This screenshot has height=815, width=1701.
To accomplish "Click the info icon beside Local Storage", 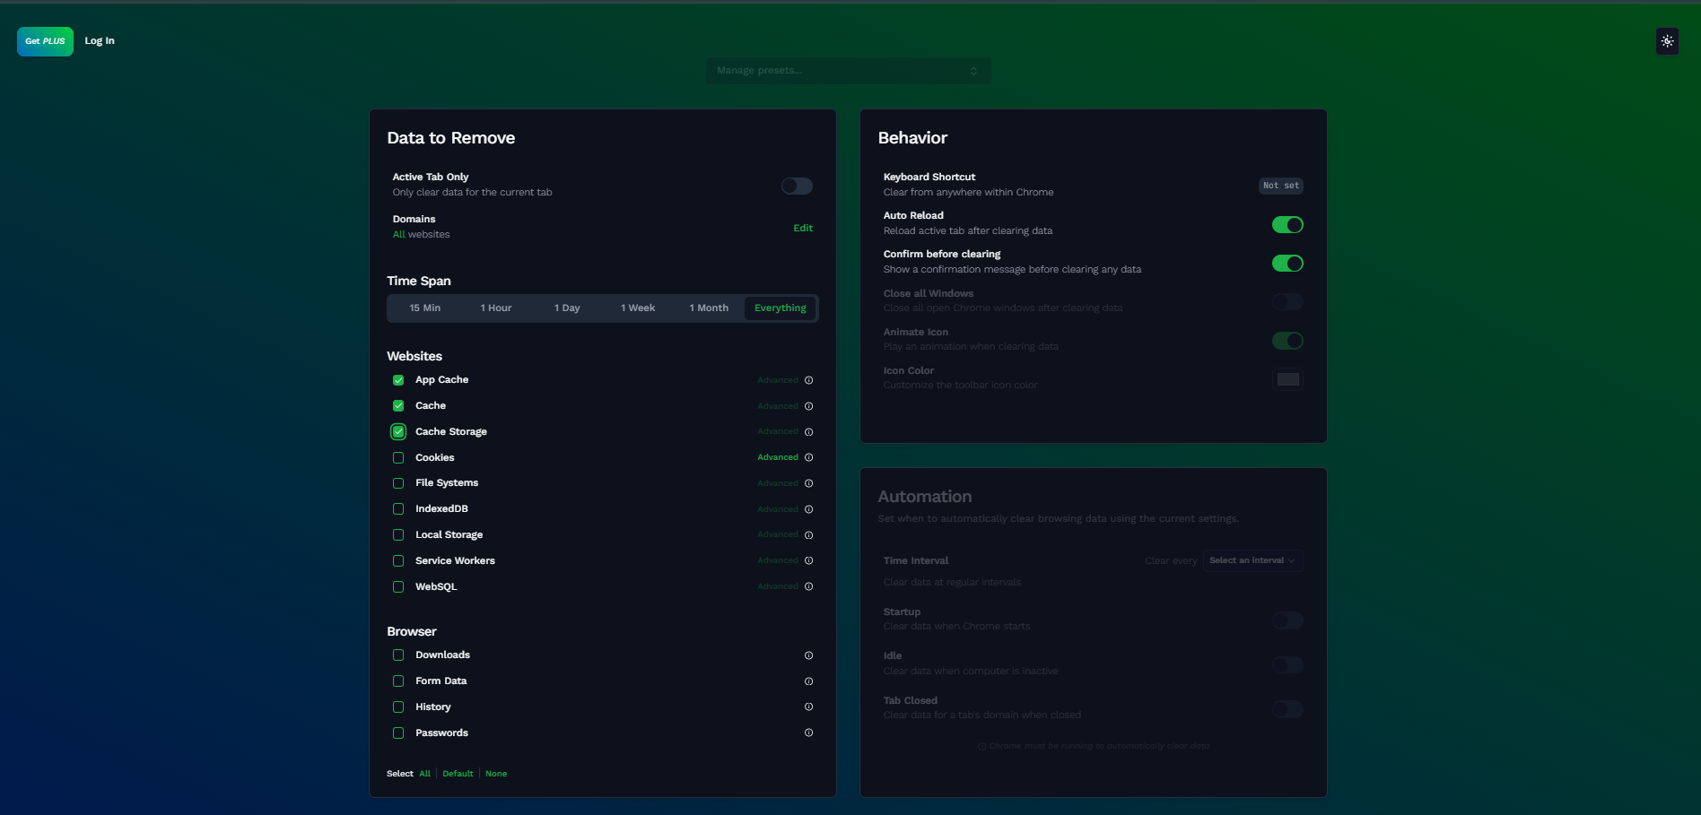I will (x=808, y=535).
